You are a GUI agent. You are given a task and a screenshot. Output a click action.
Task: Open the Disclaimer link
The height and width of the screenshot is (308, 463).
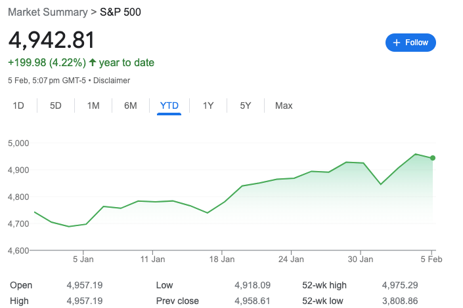(x=112, y=81)
